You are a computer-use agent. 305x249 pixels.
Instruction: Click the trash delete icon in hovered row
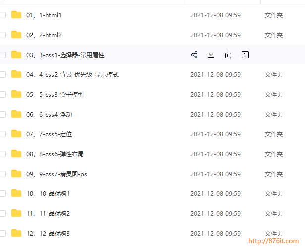[228, 55]
